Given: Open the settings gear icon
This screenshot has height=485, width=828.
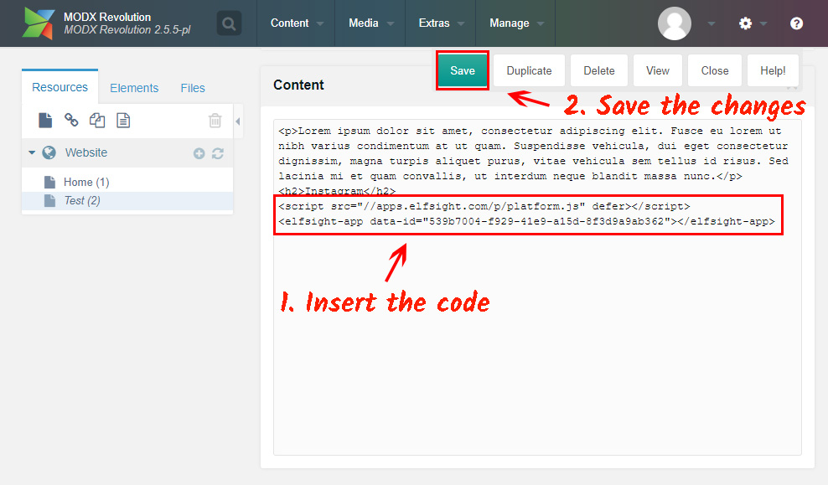Looking at the screenshot, I should [x=745, y=23].
